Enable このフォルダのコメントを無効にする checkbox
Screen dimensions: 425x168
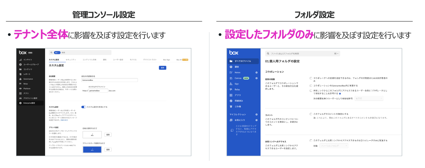click(311, 114)
